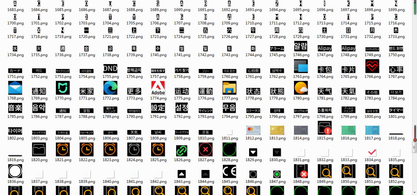Select the blue mail envelope icon 1768.png

click(15, 88)
